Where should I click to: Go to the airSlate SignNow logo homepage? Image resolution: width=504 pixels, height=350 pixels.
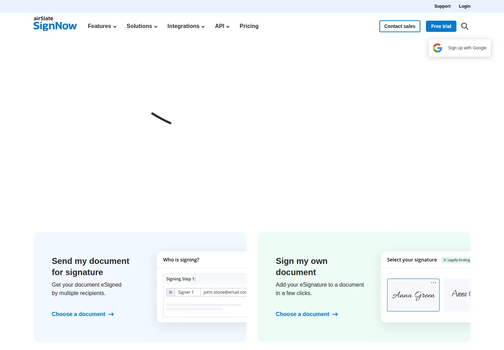point(55,23)
